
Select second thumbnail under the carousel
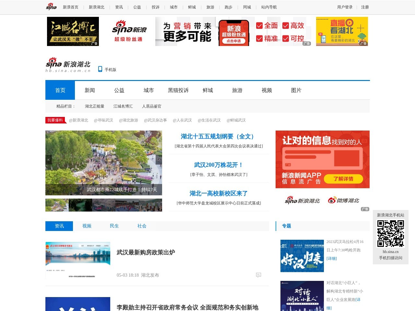coord(80,205)
